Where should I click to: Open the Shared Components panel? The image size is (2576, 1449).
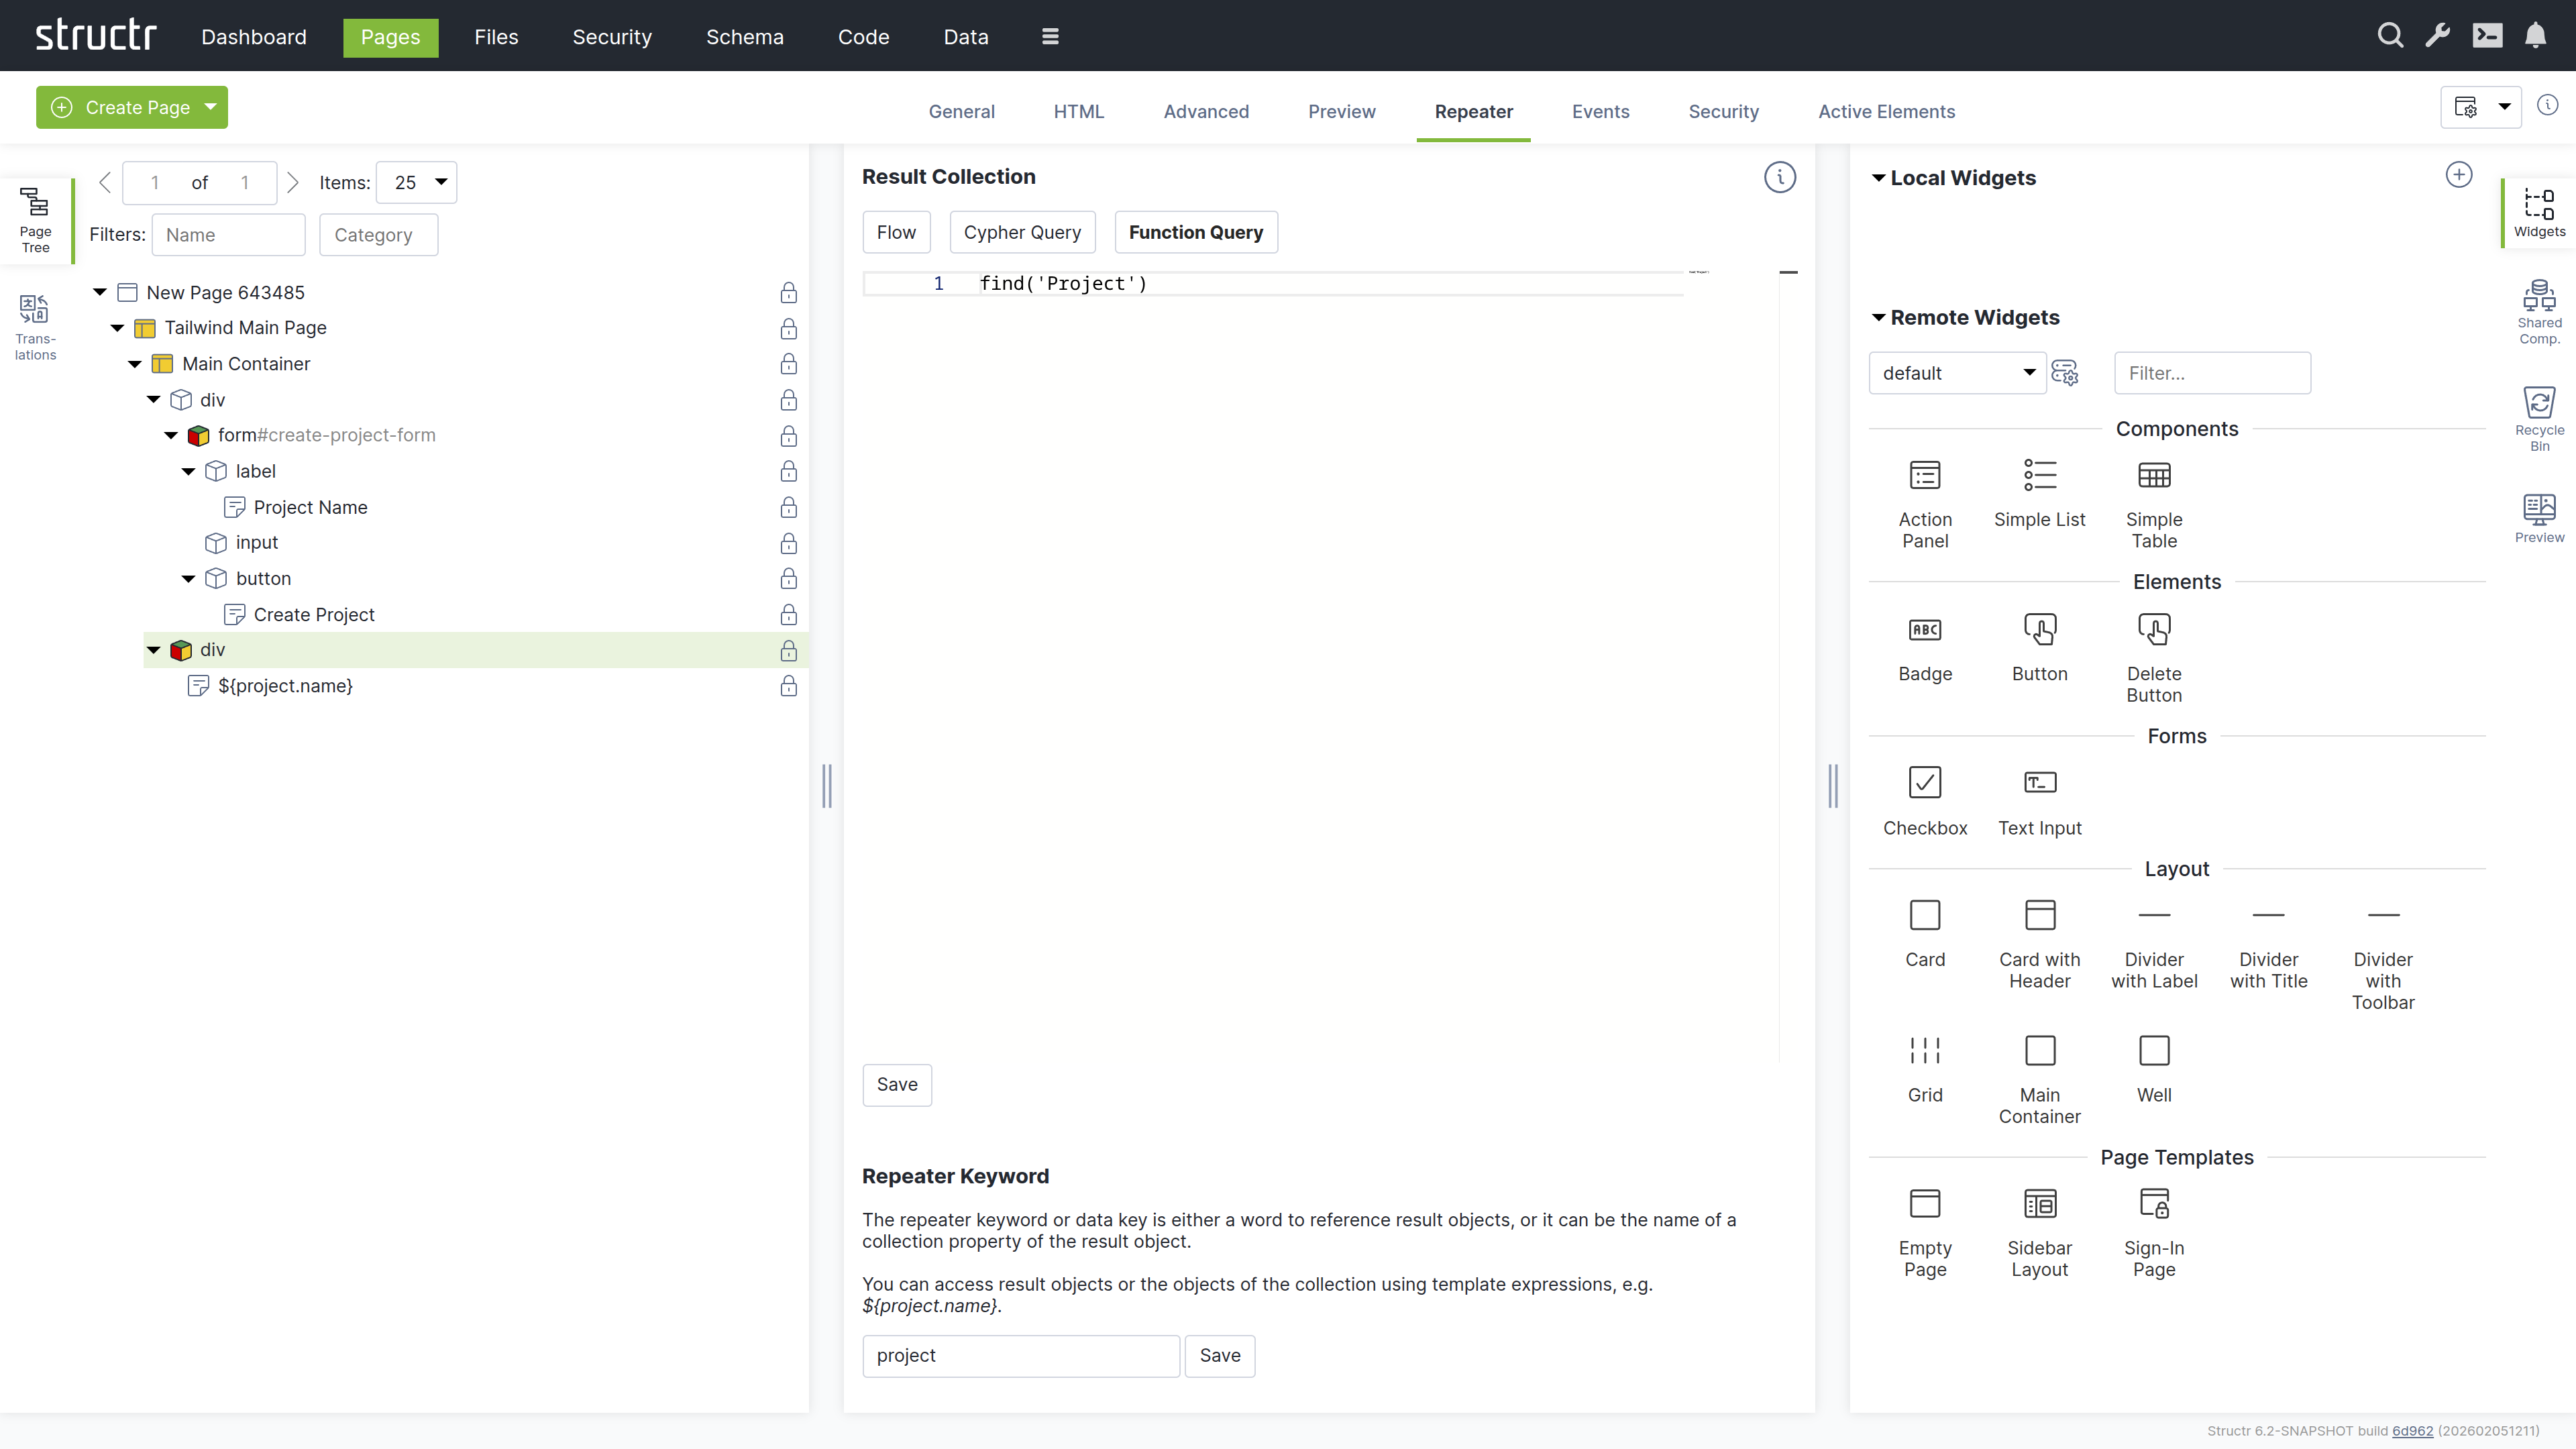click(2539, 310)
